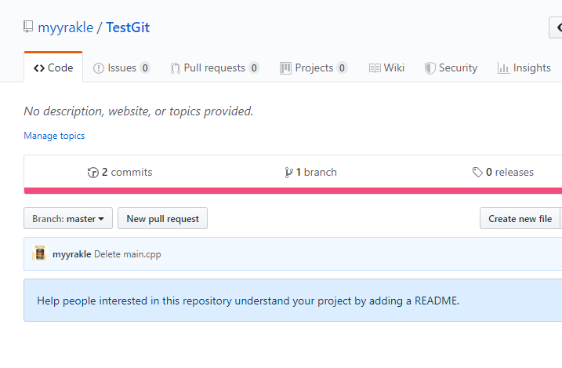This screenshot has height=368, width=562.
Task: Click the Issues tab icon
Action: (99, 68)
